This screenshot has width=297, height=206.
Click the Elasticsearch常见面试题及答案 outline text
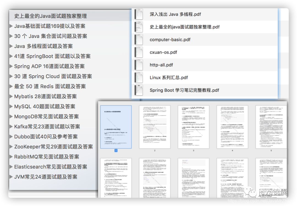pos(51,167)
